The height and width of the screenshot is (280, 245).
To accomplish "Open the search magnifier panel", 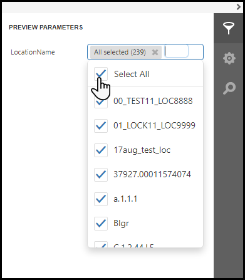I will (x=229, y=88).
